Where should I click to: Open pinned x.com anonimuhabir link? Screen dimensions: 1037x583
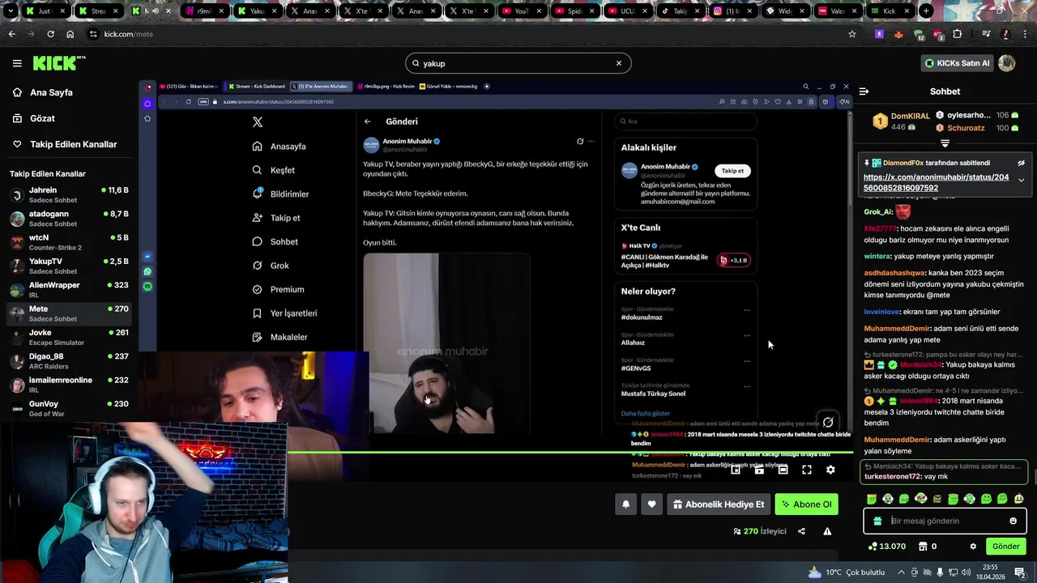pos(936,182)
